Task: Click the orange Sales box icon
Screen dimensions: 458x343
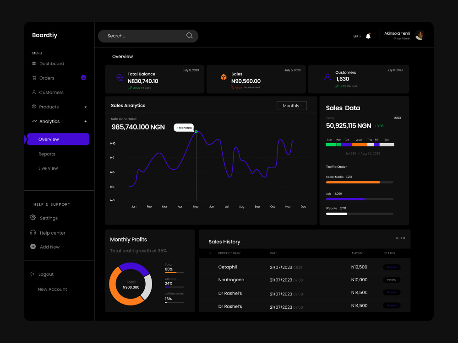Action: (x=224, y=77)
